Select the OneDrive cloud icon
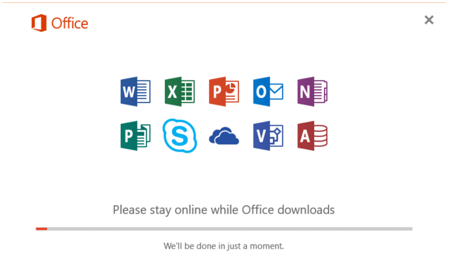Image resolution: width=462 pixels, height=265 pixels. point(224,136)
